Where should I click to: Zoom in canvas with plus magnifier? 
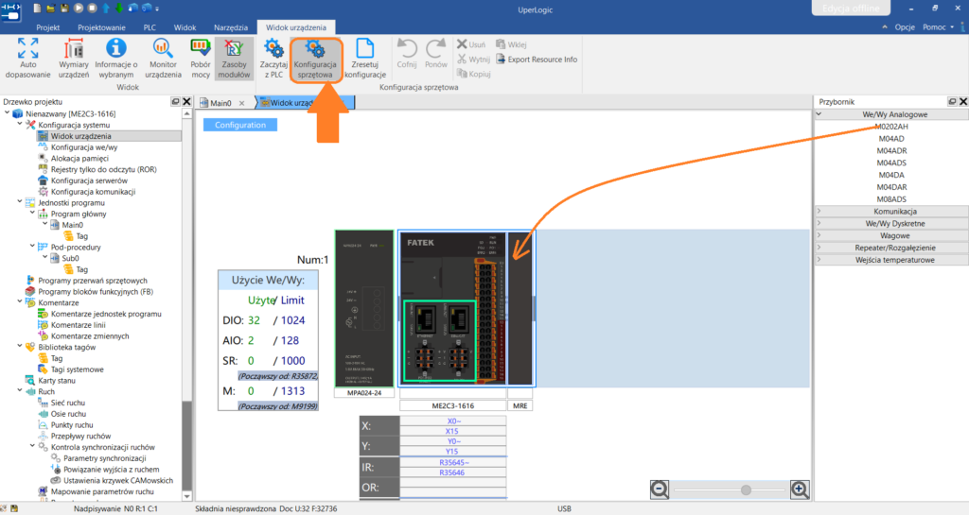tap(799, 489)
